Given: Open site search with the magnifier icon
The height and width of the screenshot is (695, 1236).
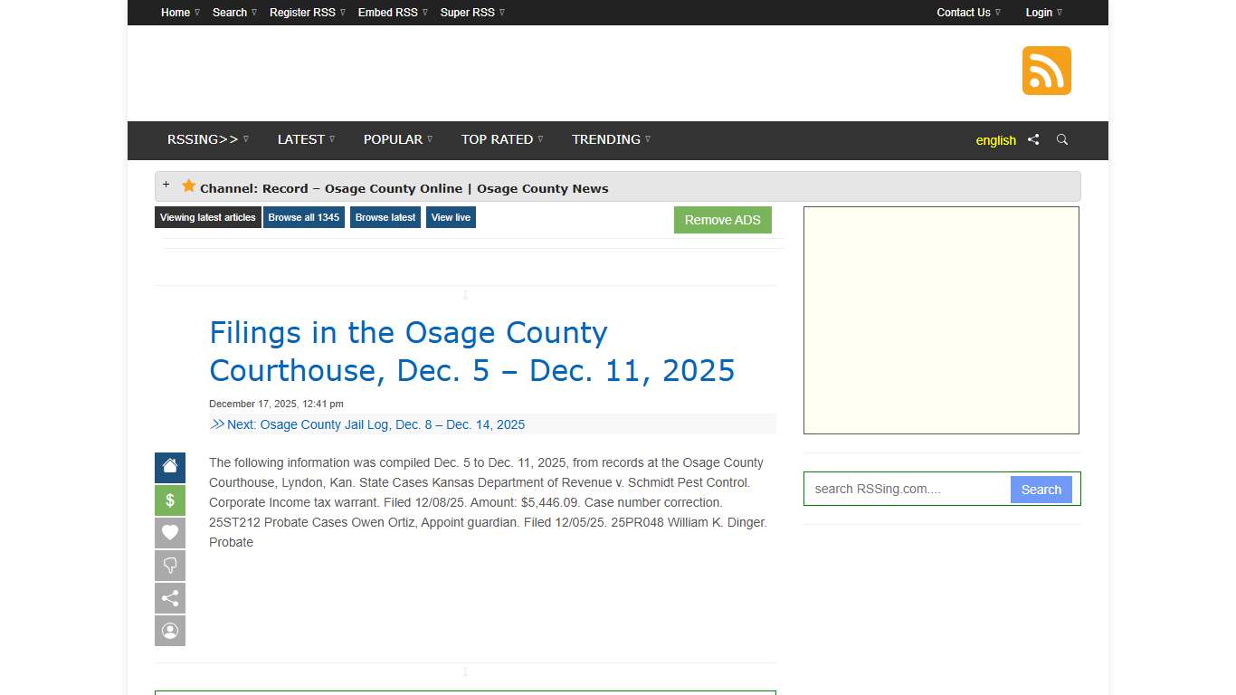Looking at the screenshot, I should click(x=1061, y=140).
